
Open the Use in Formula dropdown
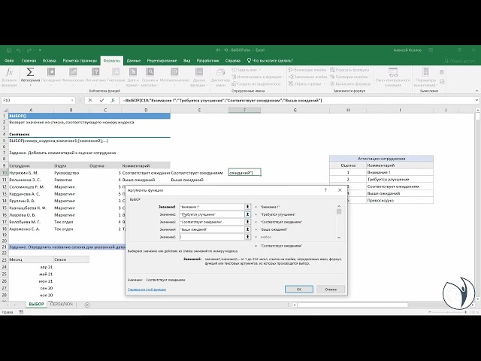pos(283,77)
